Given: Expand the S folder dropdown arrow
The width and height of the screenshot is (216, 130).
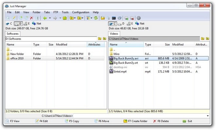Looking at the screenshot, I should pos(82,18).
